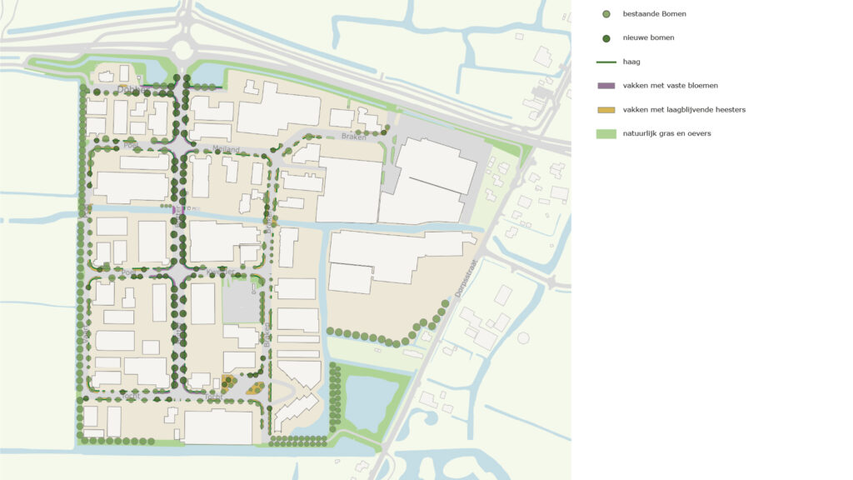Click the 'bestaande Bomen' legend label
This screenshot has height=480, width=853.
654,14
